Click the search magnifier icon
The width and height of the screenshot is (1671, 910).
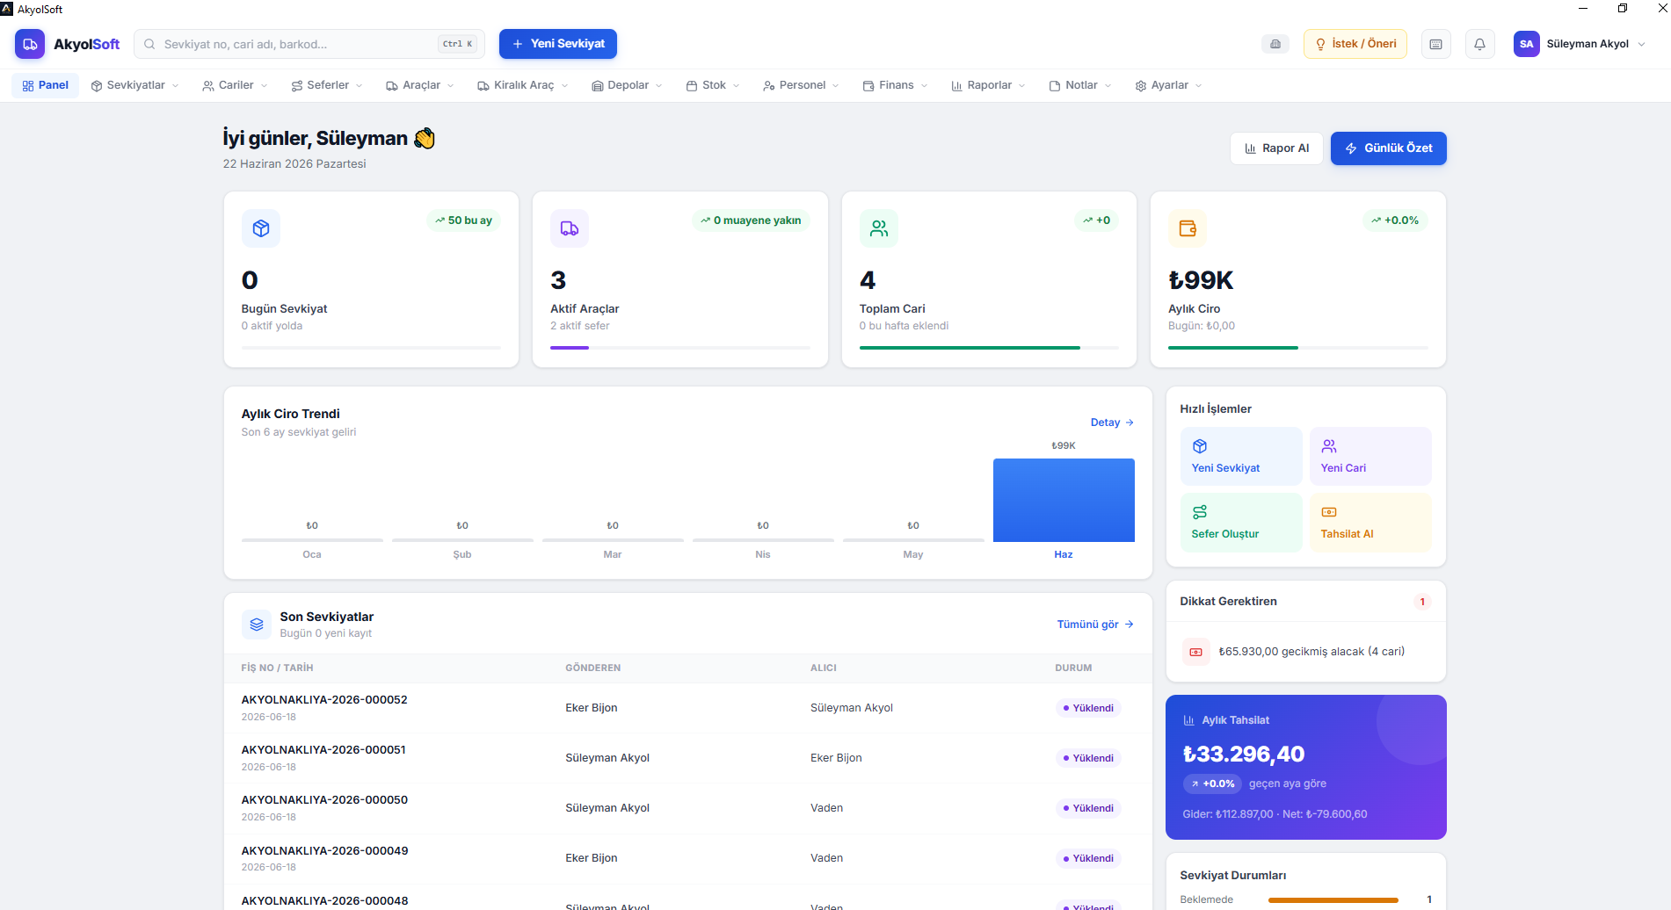[x=149, y=44]
